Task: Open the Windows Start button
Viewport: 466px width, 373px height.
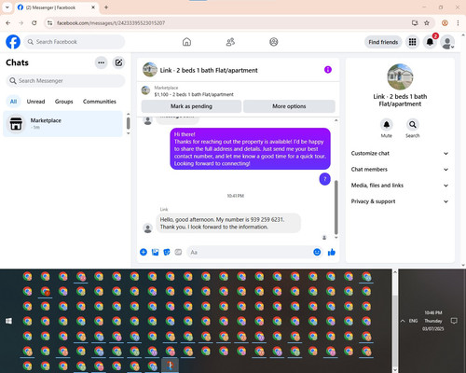Action: tap(9, 321)
